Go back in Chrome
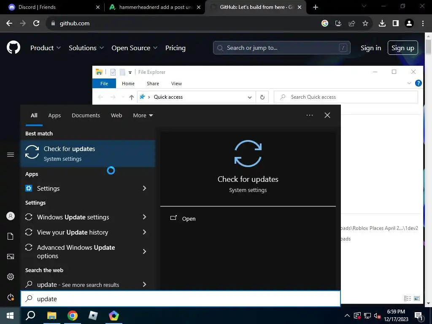The height and width of the screenshot is (324, 432). 9,24
